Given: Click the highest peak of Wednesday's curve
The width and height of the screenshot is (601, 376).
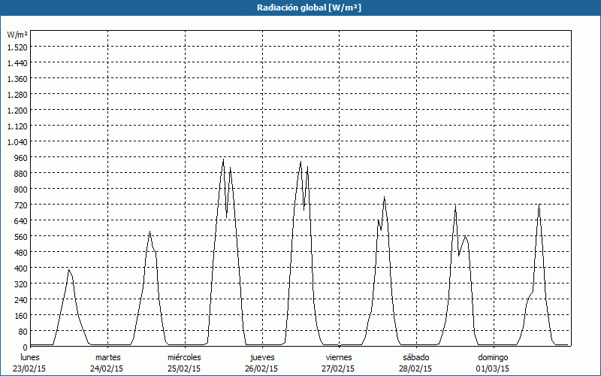Looking at the screenshot, I should pyautogui.click(x=223, y=159).
